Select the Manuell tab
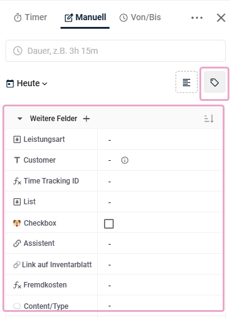 tap(85, 18)
